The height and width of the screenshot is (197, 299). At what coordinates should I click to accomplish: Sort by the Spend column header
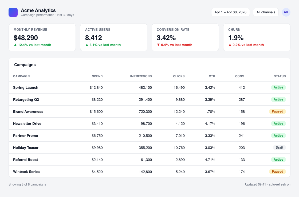tap(97, 76)
